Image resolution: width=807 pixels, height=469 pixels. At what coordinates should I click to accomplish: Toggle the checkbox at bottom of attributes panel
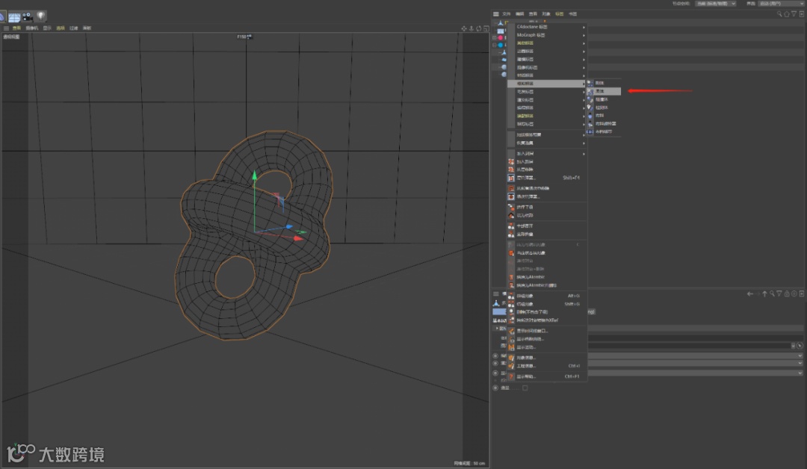click(525, 388)
